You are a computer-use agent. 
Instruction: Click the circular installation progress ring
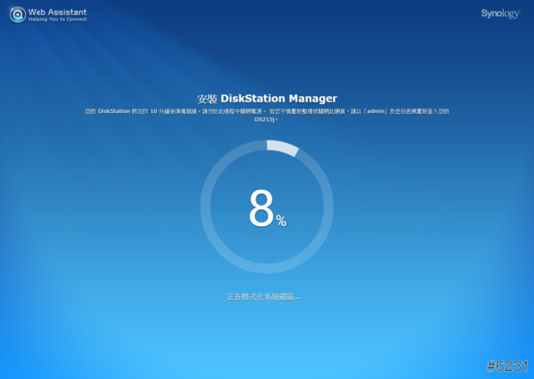pyautogui.click(x=267, y=206)
